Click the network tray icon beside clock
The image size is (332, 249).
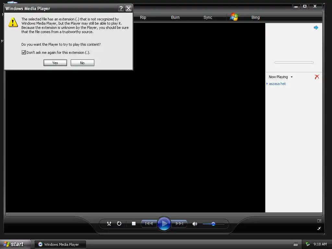(308, 244)
